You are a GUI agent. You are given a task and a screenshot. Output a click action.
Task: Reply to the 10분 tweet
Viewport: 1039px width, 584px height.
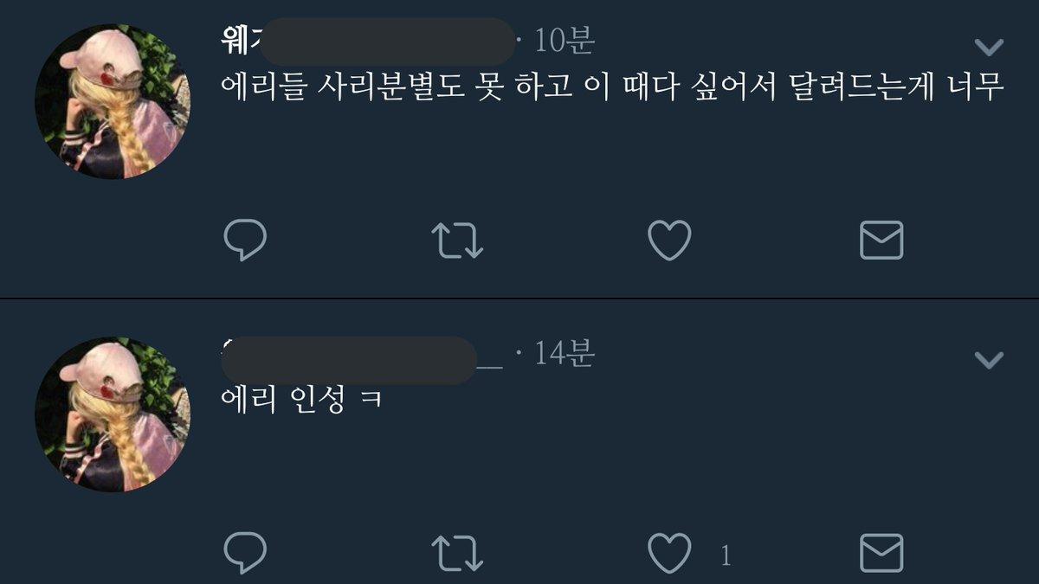[245, 241]
